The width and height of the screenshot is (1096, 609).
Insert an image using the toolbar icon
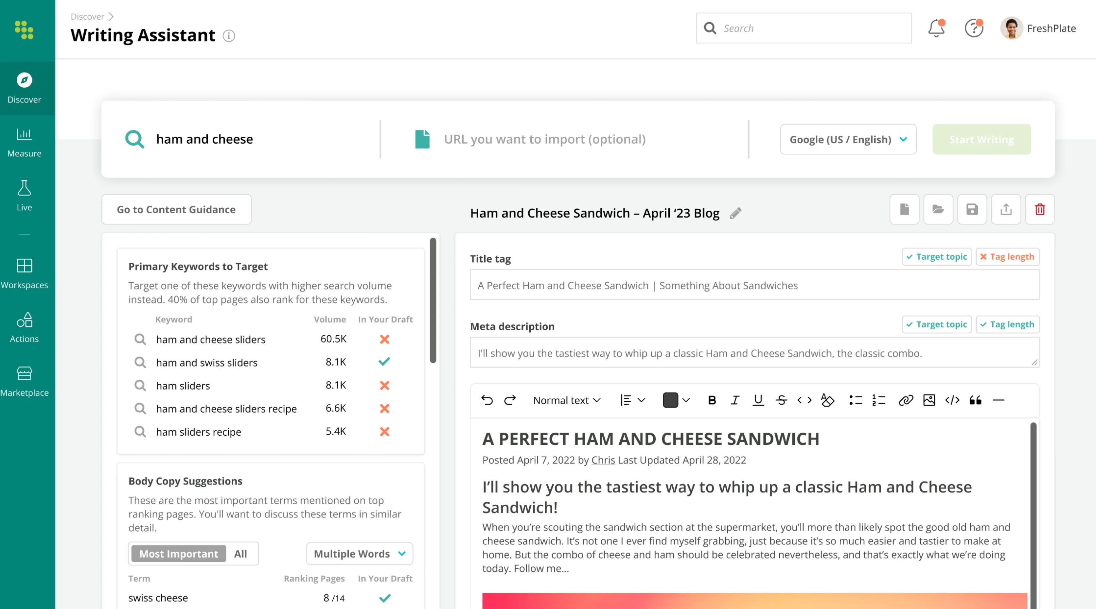[x=929, y=400]
